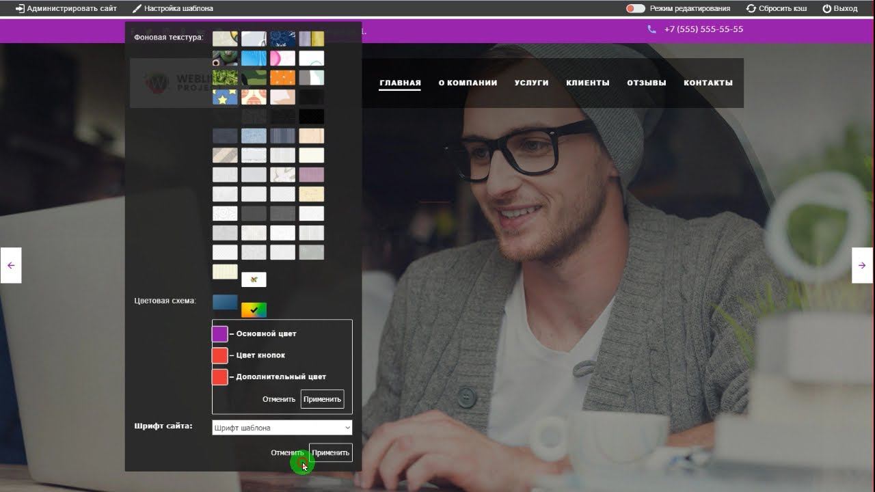The image size is (875, 492).
Task: Open the ГЛАВНАЯ menu item
Action: (400, 83)
